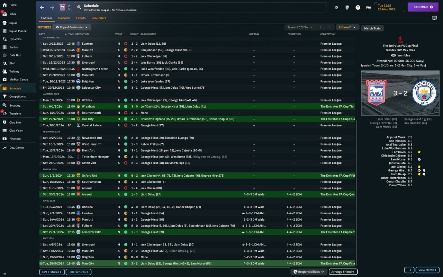Open the Finances screen
The image size is (443, 277).
15,138
